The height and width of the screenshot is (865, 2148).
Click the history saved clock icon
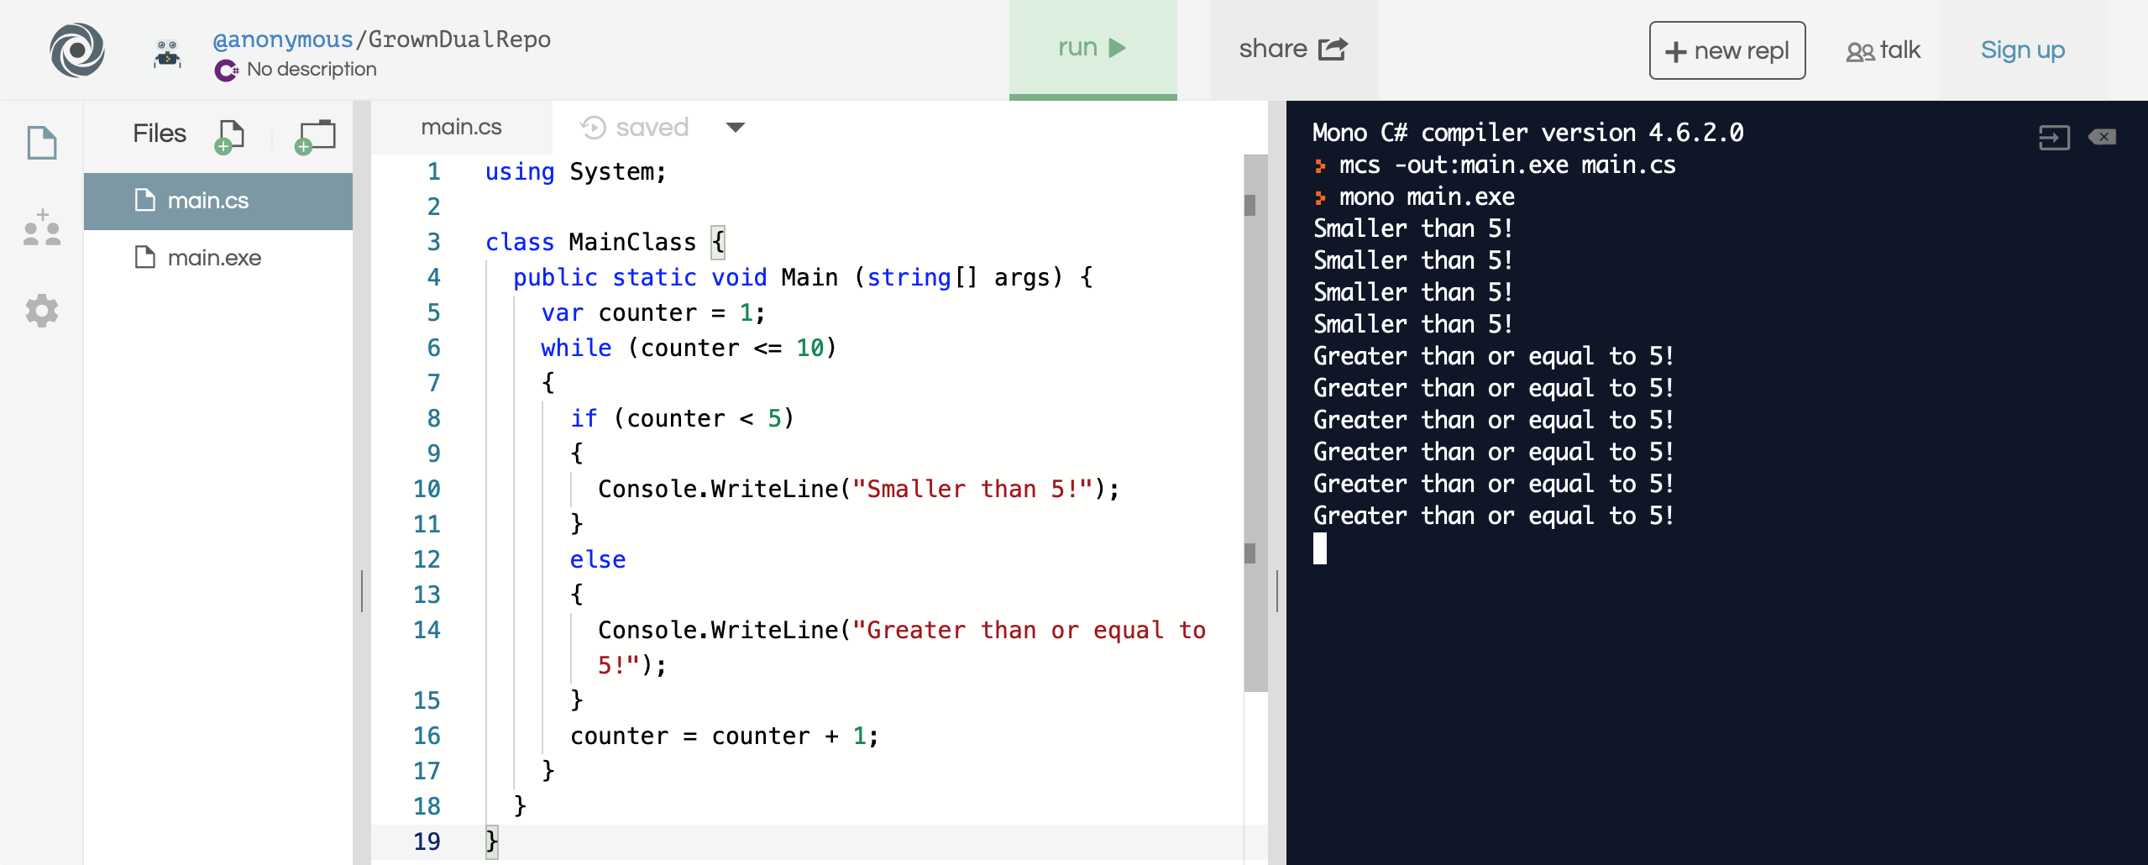(593, 128)
